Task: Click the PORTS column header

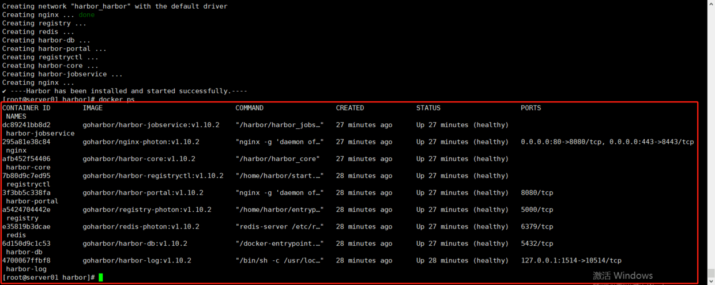Action: pyautogui.click(x=531, y=108)
